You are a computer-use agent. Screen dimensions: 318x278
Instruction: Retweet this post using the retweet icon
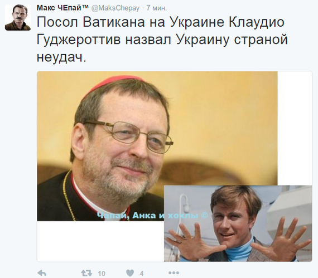pos(86,273)
